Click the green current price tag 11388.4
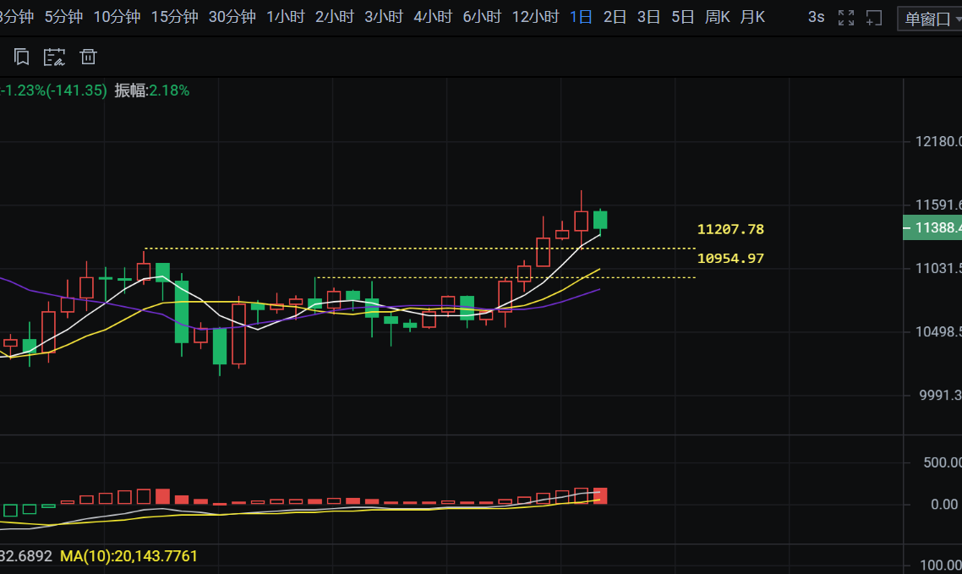The image size is (962, 574). 932,227
